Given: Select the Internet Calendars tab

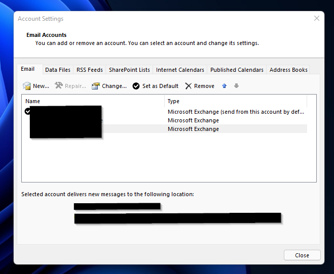Looking at the screenshot, I should pos(180,70).
